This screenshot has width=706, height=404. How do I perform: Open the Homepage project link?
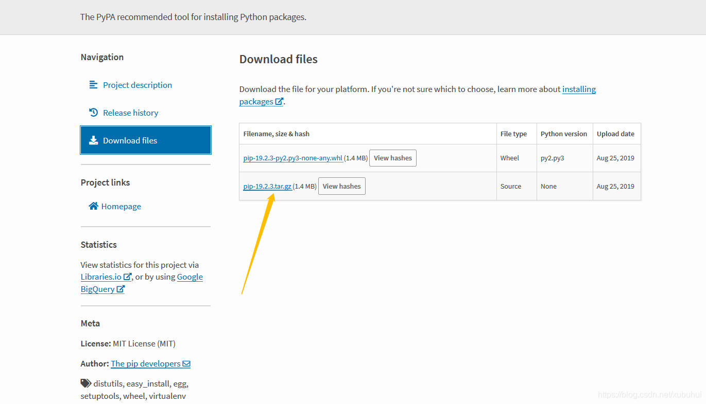(121, 206)
